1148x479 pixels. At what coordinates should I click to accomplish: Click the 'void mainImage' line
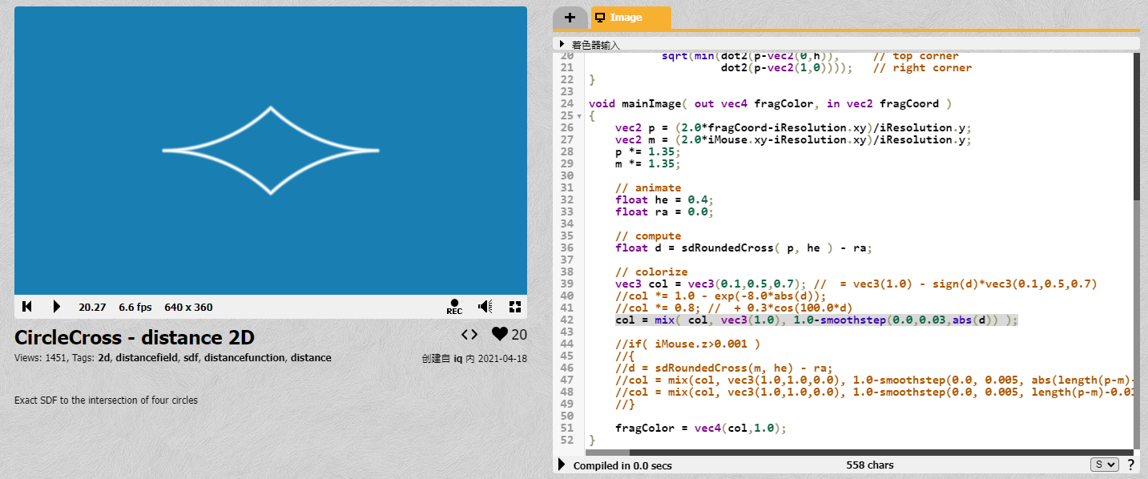pyautogui.click(x=771, y=103)
